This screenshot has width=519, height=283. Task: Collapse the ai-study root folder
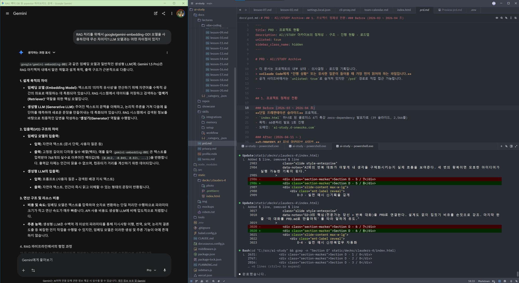click(x=199, y=10)
